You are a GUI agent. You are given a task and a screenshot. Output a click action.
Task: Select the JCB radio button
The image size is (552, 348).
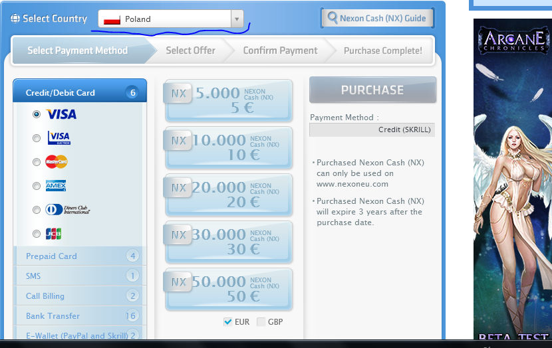tap(37, 234)
